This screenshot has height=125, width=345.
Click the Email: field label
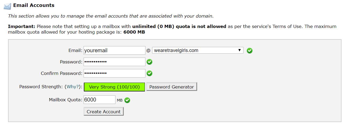tap(75, 50)
